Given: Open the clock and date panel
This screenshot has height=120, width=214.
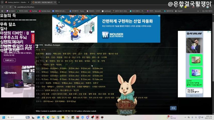Looking at the screenshot, I should point(209,117).
